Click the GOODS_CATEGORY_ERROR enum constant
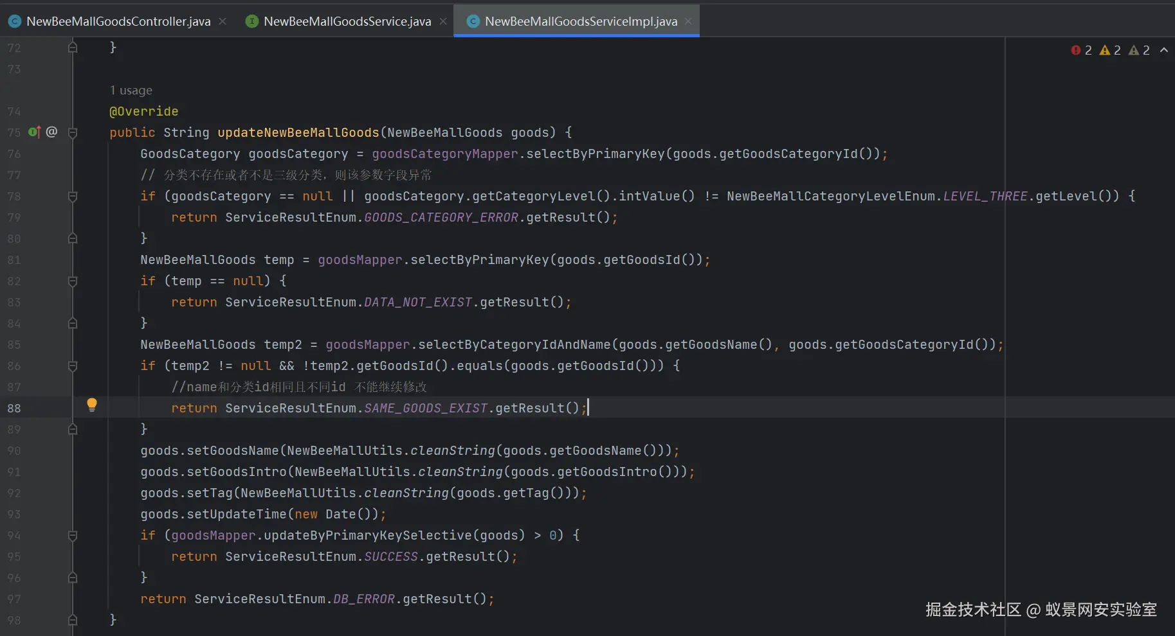Viewport: 1175px width, 636px height. pos(441,217)
